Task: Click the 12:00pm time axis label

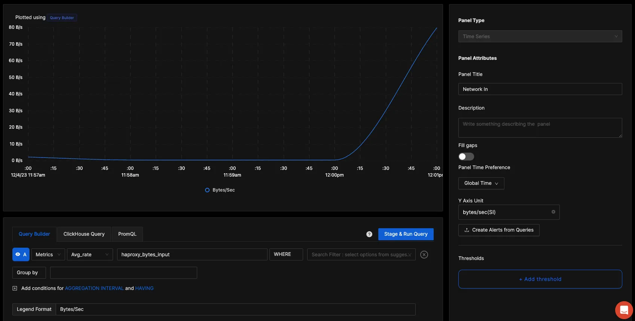Action: (335, 175)
